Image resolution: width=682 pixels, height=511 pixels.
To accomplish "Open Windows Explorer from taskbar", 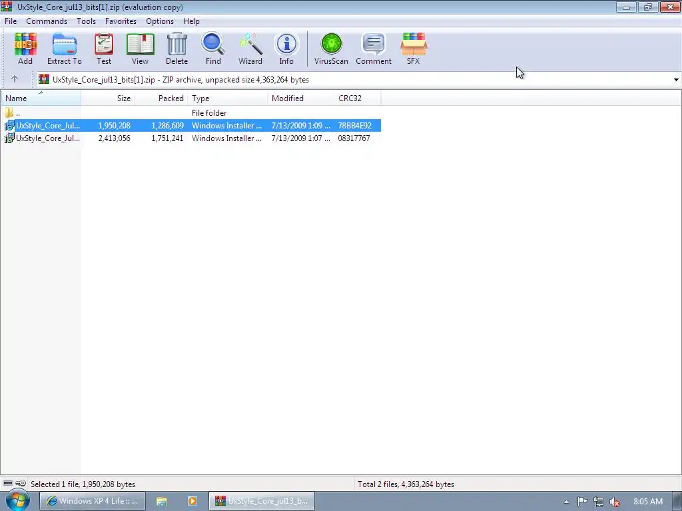I will click(162, 501).
